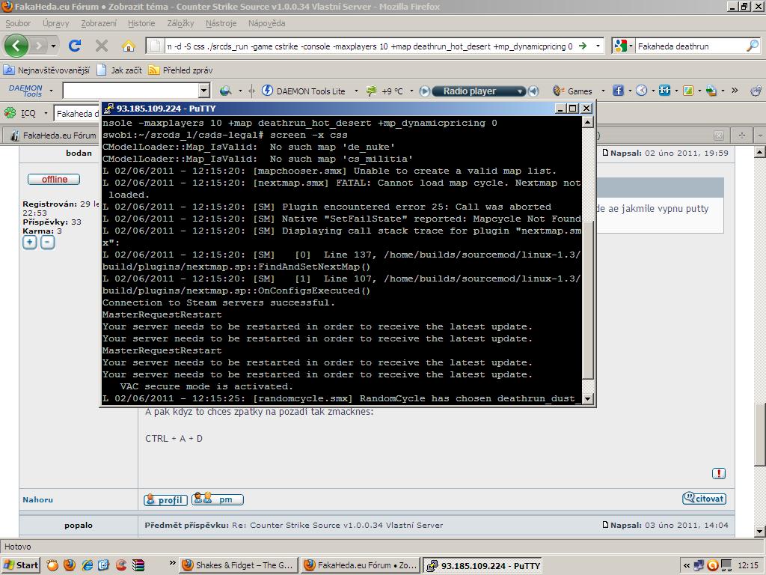Jump to top via Nahoru link
The image size is (766, 575).
point(37,499)
